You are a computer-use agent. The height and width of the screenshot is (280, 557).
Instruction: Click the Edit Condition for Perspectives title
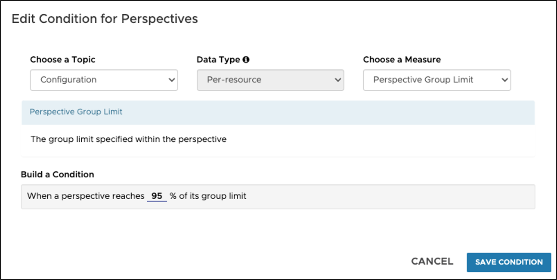[x=105, y=19]
